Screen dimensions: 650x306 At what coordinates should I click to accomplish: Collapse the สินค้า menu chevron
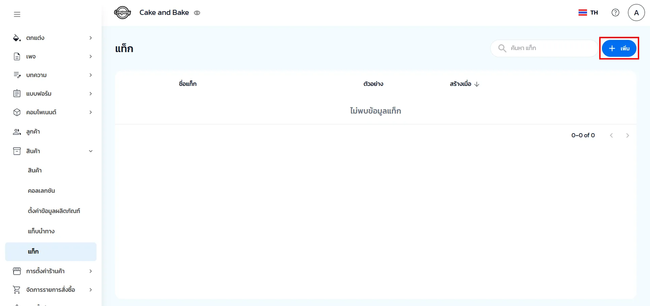[x=90, y=151]
